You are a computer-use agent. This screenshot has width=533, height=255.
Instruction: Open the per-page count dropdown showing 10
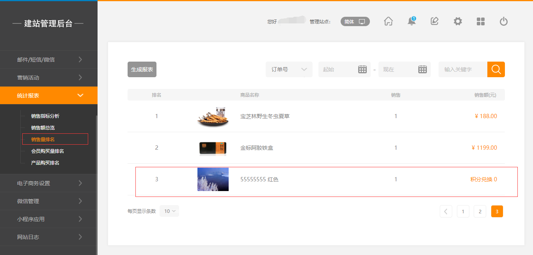[169, 211]
